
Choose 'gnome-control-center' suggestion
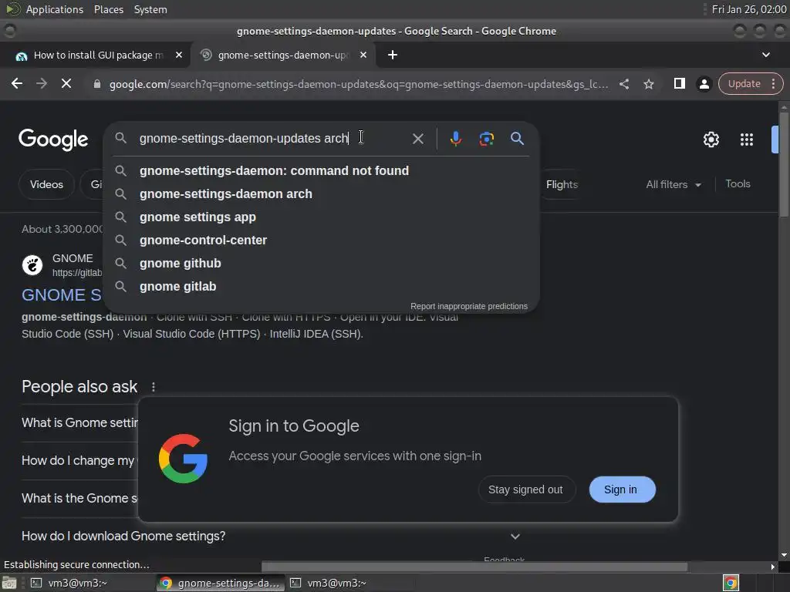point(321,240)
